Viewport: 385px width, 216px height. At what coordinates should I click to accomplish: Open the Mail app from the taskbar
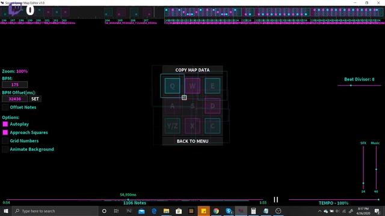click(x=141, y=211)
